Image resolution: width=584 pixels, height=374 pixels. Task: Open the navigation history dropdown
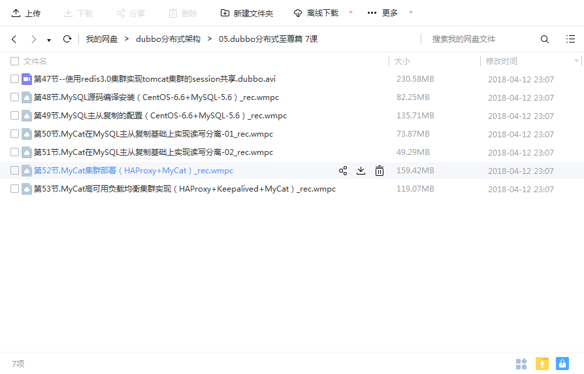pyautogui.click(x=49, y=41)
